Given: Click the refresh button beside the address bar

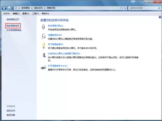Looking at the screenshot, I should (x=125, y=8).
